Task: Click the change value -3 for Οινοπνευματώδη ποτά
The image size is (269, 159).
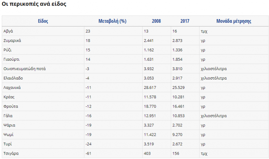Action: pyautogui.click(x=87, y=69)
